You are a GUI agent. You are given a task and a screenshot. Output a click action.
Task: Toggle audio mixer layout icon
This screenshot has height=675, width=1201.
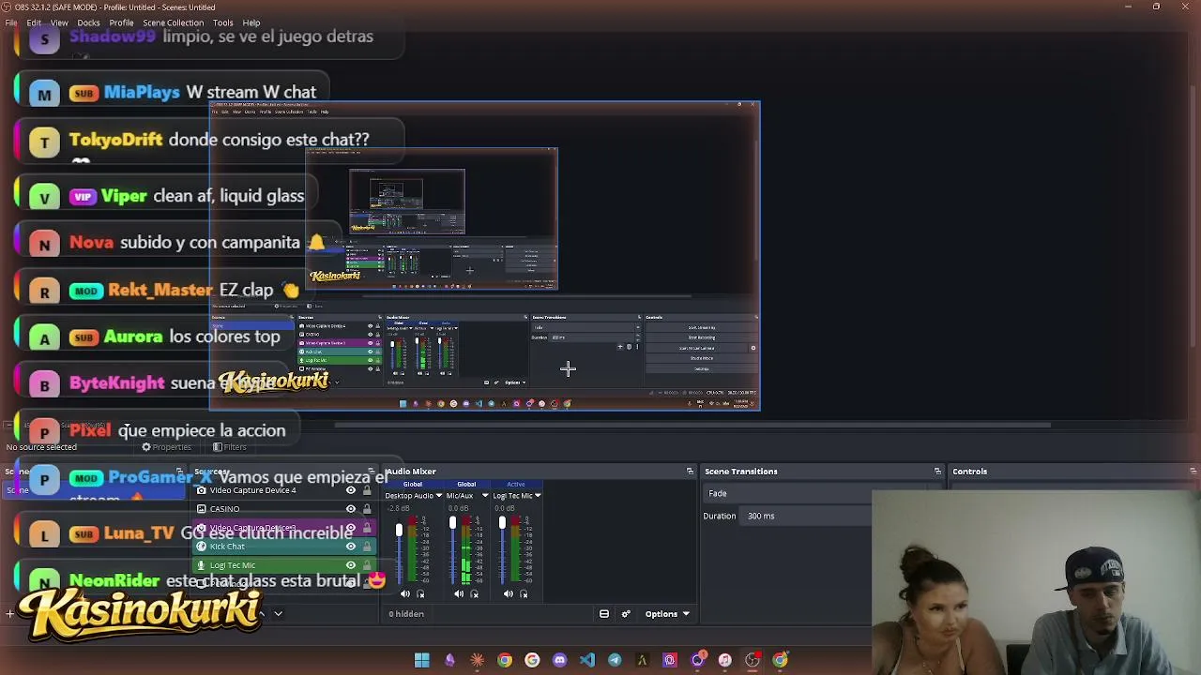[x=604, y=614]
